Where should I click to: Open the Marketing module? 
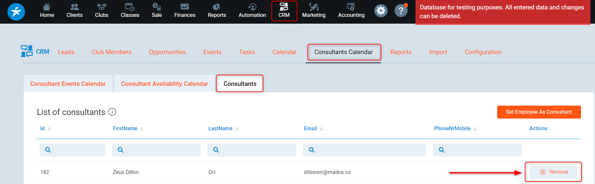[314, 11]
